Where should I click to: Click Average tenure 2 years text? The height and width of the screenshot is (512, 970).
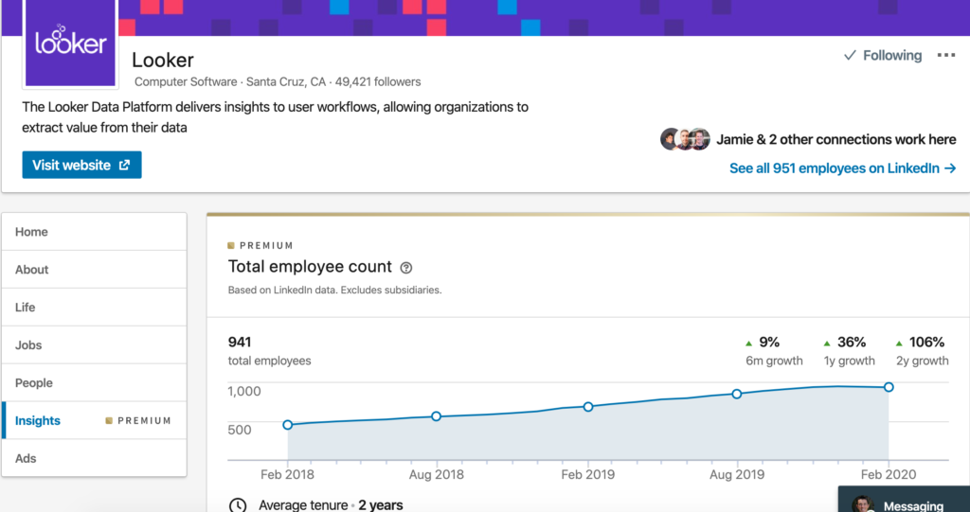(x=331, y=505)
